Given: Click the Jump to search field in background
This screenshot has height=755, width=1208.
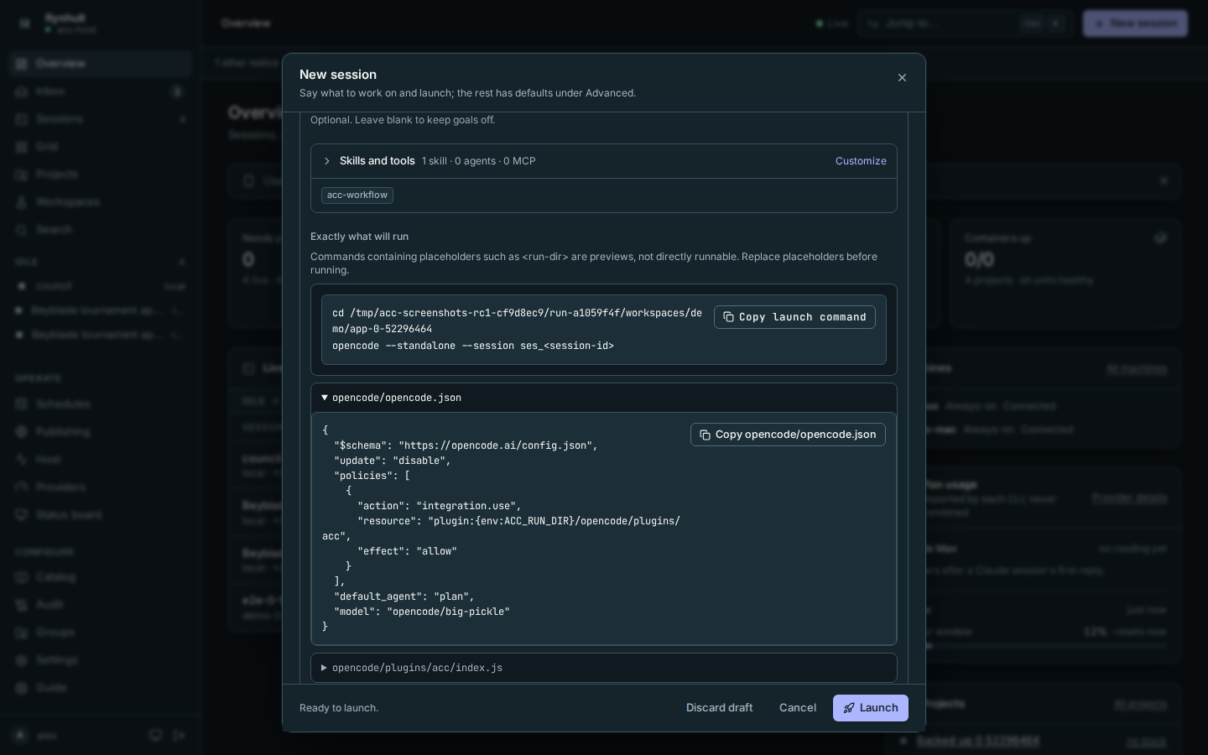Looking at the screenshot, I should pyautogui.click(x=964, y=23).
